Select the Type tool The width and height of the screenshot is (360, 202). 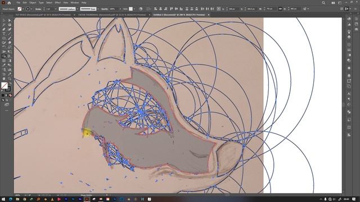4,34
